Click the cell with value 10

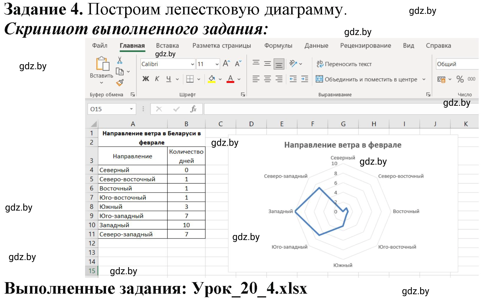[186, 225]
